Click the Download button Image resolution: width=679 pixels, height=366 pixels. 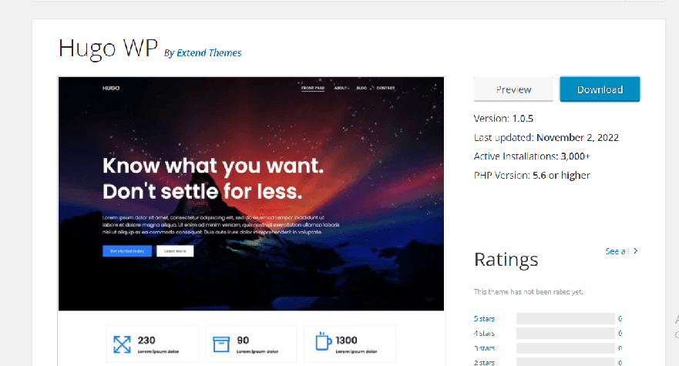point(600,89)
